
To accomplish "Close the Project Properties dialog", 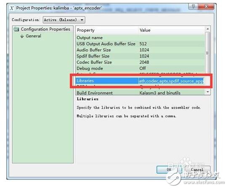I will [x=206, y=6].
